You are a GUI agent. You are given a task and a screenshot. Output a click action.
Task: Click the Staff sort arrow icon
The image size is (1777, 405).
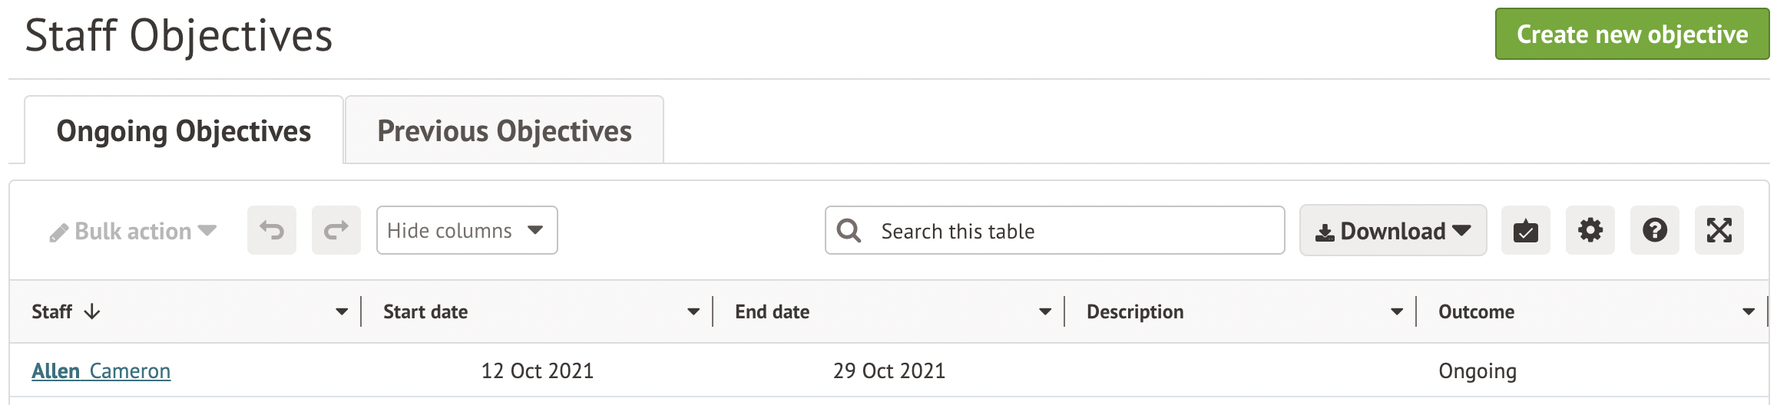point(92,311)
